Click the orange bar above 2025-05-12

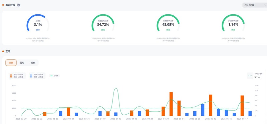click(211, 105)
